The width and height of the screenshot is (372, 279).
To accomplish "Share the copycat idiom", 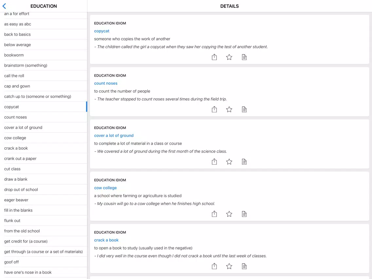I will 214,57.
